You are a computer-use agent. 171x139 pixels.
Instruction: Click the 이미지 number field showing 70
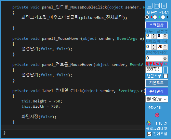click(160, 47)
